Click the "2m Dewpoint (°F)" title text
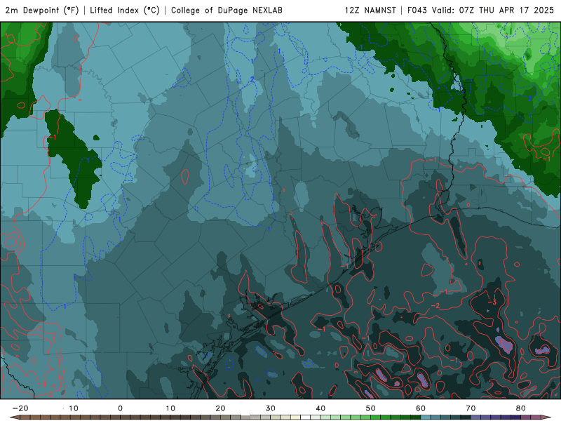561x421 pixels. (42, 11)
